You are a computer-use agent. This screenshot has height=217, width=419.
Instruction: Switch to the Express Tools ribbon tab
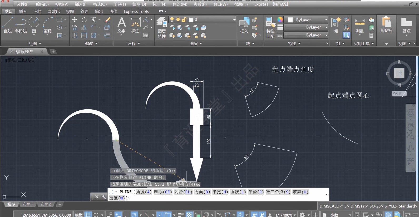[136, 11]
